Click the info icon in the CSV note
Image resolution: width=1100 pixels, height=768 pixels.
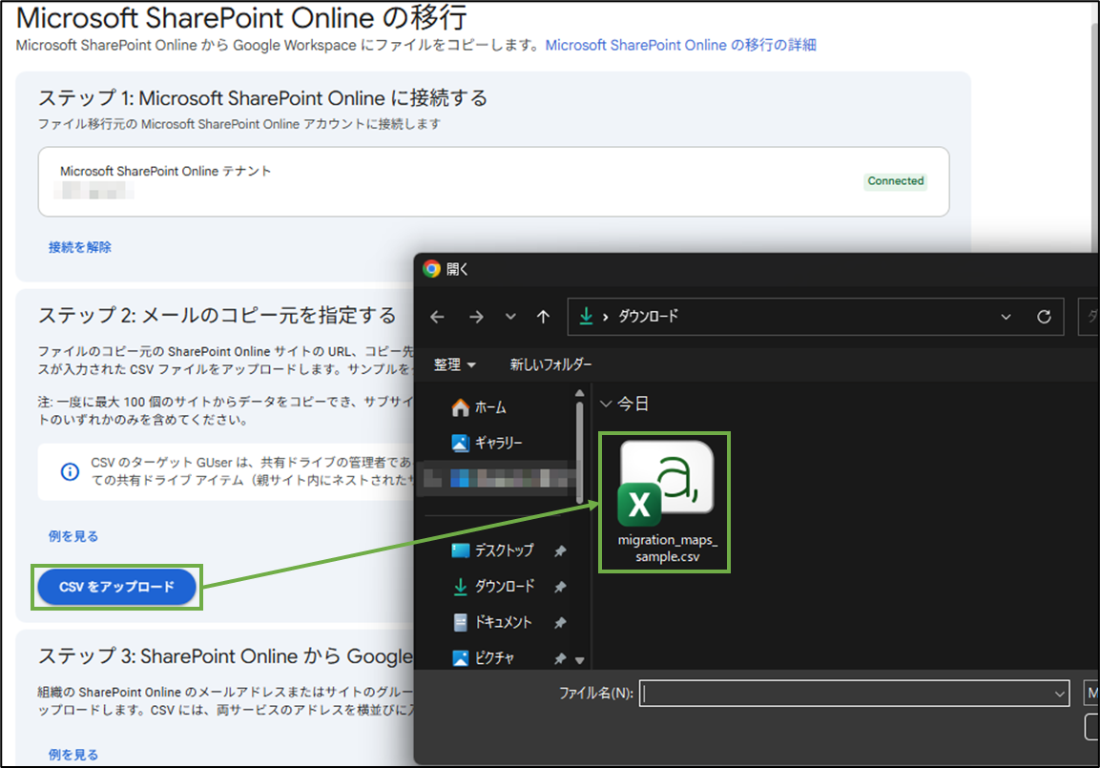tap(70, 471)
